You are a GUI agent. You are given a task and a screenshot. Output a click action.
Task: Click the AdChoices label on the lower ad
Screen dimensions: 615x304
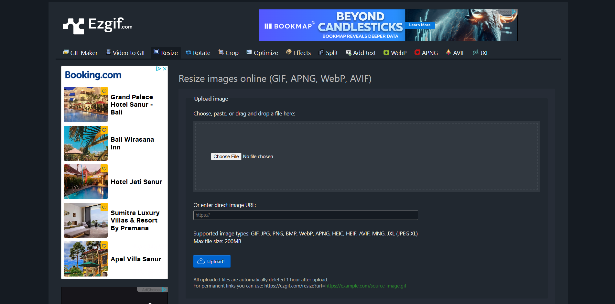point(152,290)
